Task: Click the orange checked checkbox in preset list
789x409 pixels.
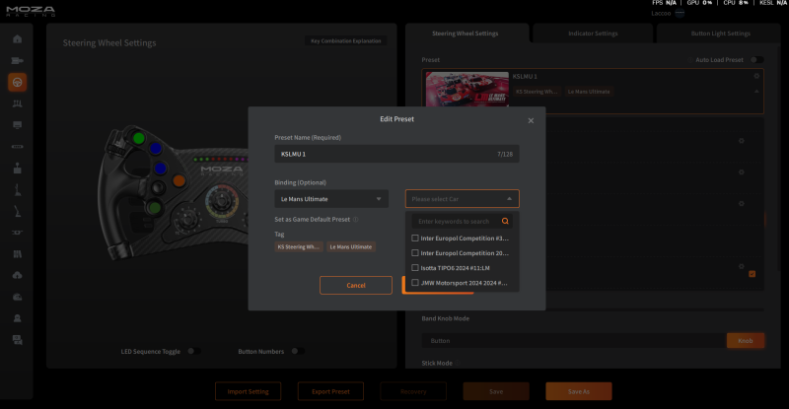Action: 752,274
